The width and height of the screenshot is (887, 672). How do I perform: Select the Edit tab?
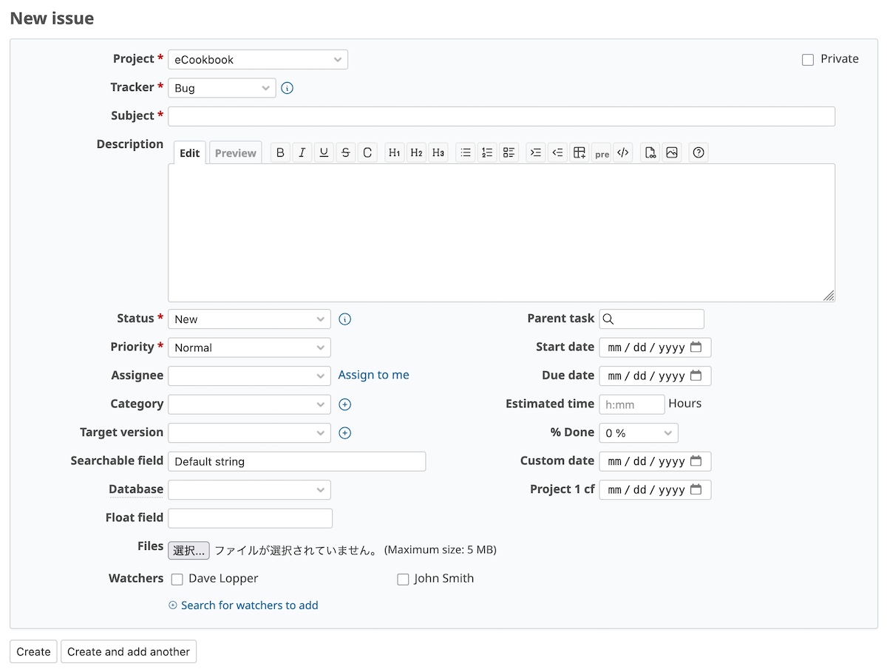(189, 152)
